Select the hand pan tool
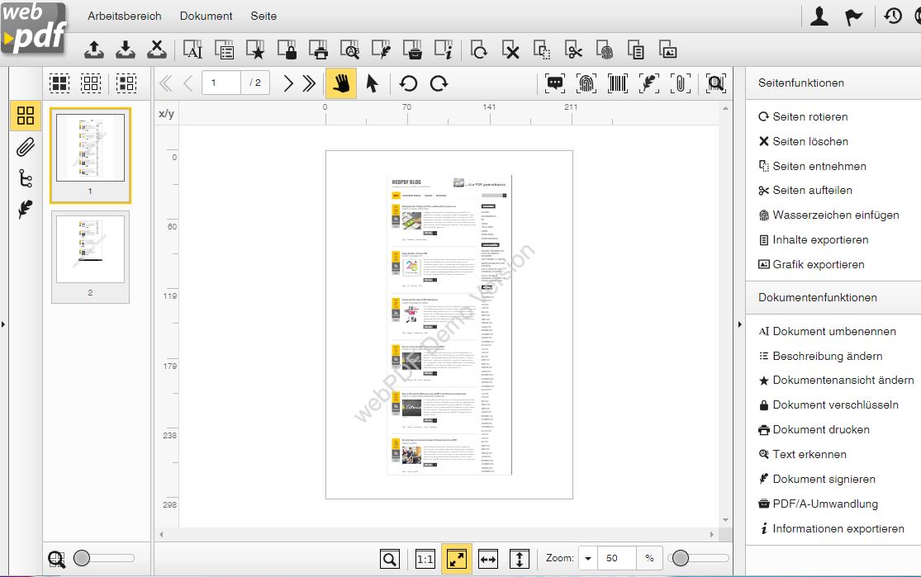Image resolution: width=921 pixels, height=577 pixels. click(341, 83)
